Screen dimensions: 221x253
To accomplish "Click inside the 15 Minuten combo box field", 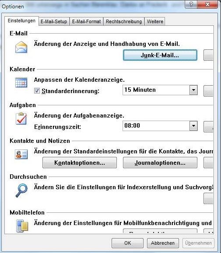I will (x=156, y=90).
